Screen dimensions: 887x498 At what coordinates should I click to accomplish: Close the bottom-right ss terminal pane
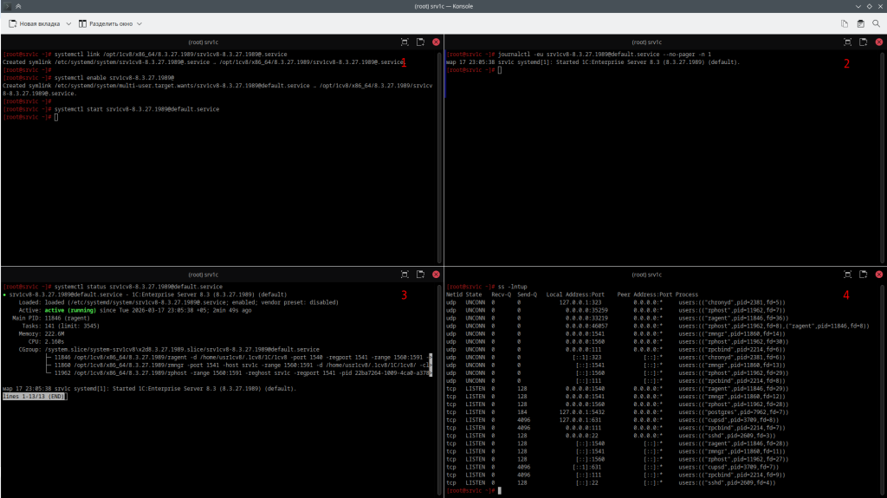point(879,274)
